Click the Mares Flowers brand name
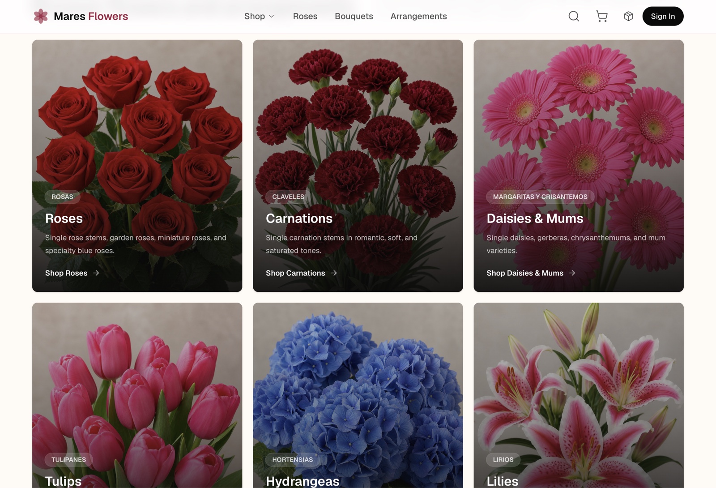716x488 pixels. [91, 16]
